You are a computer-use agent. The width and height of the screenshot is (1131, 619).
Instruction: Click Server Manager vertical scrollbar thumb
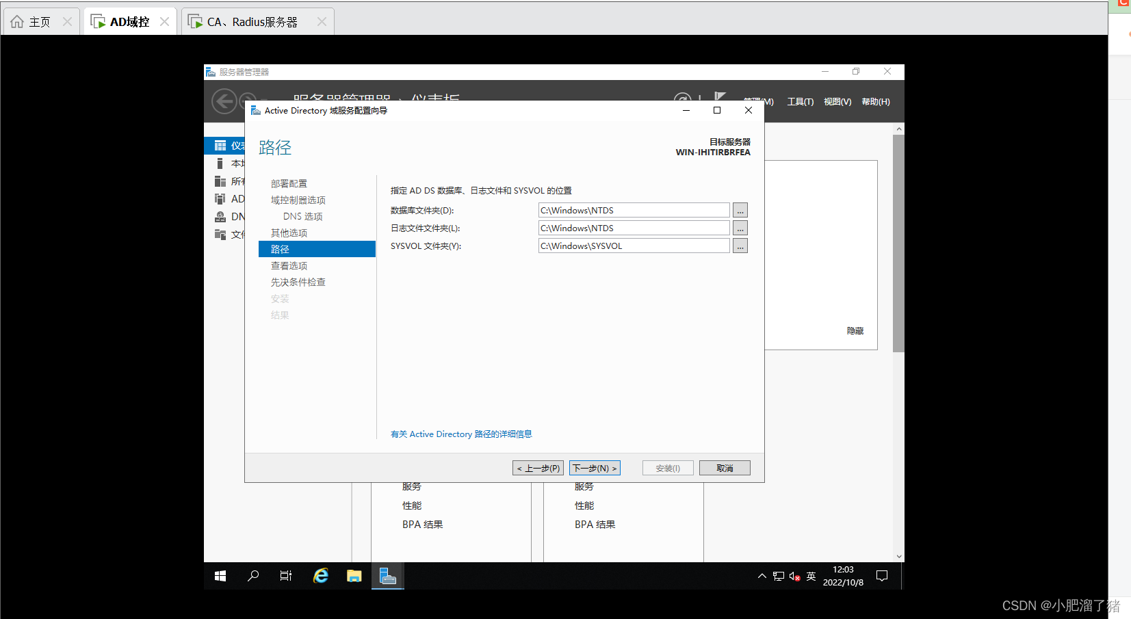[x=899, y=243]
